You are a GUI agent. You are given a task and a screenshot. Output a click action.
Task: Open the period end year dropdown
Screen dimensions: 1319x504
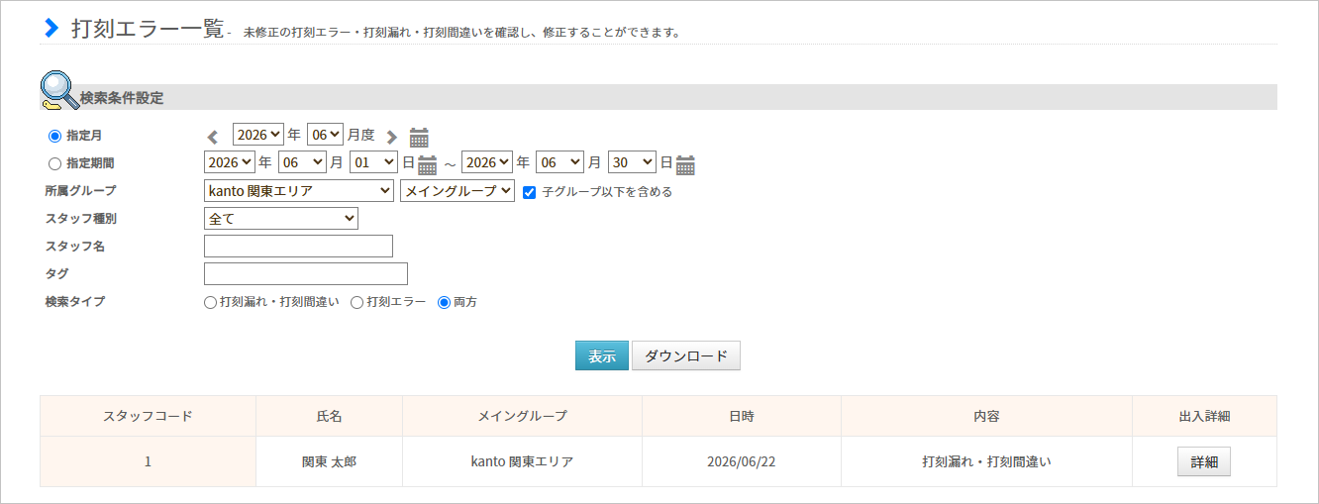487,161
